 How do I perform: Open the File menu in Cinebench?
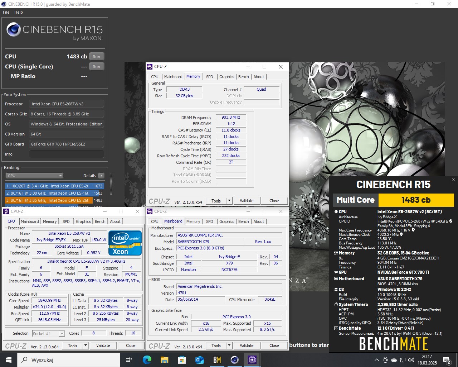tap(6, 12)
